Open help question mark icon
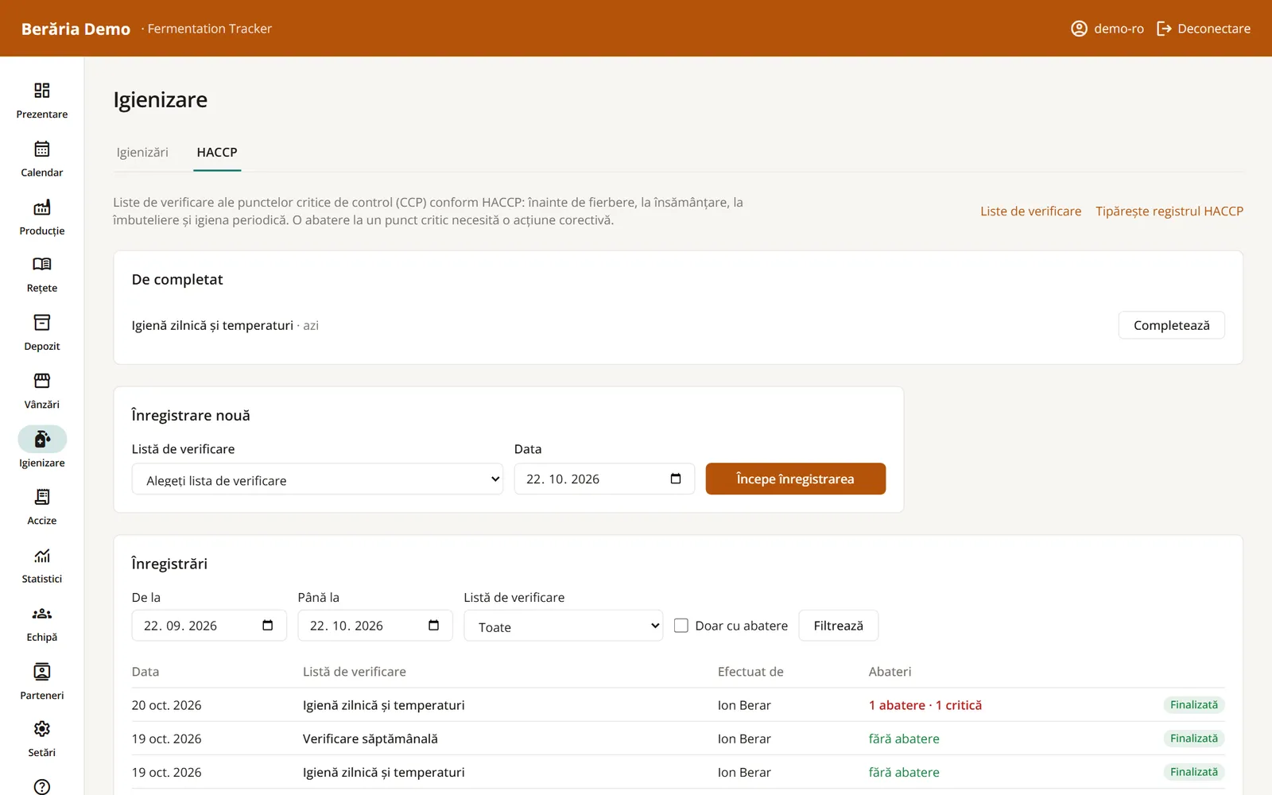The height and width of the screenshot is (795, 1272). point(42,786)
